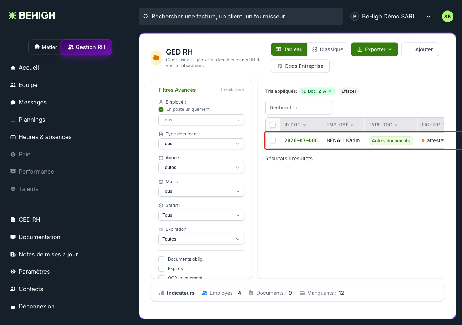This screenshot has width=462, height=325.
Task: Check the Documents oblig. checkbox
Action: tap(161, 259)
